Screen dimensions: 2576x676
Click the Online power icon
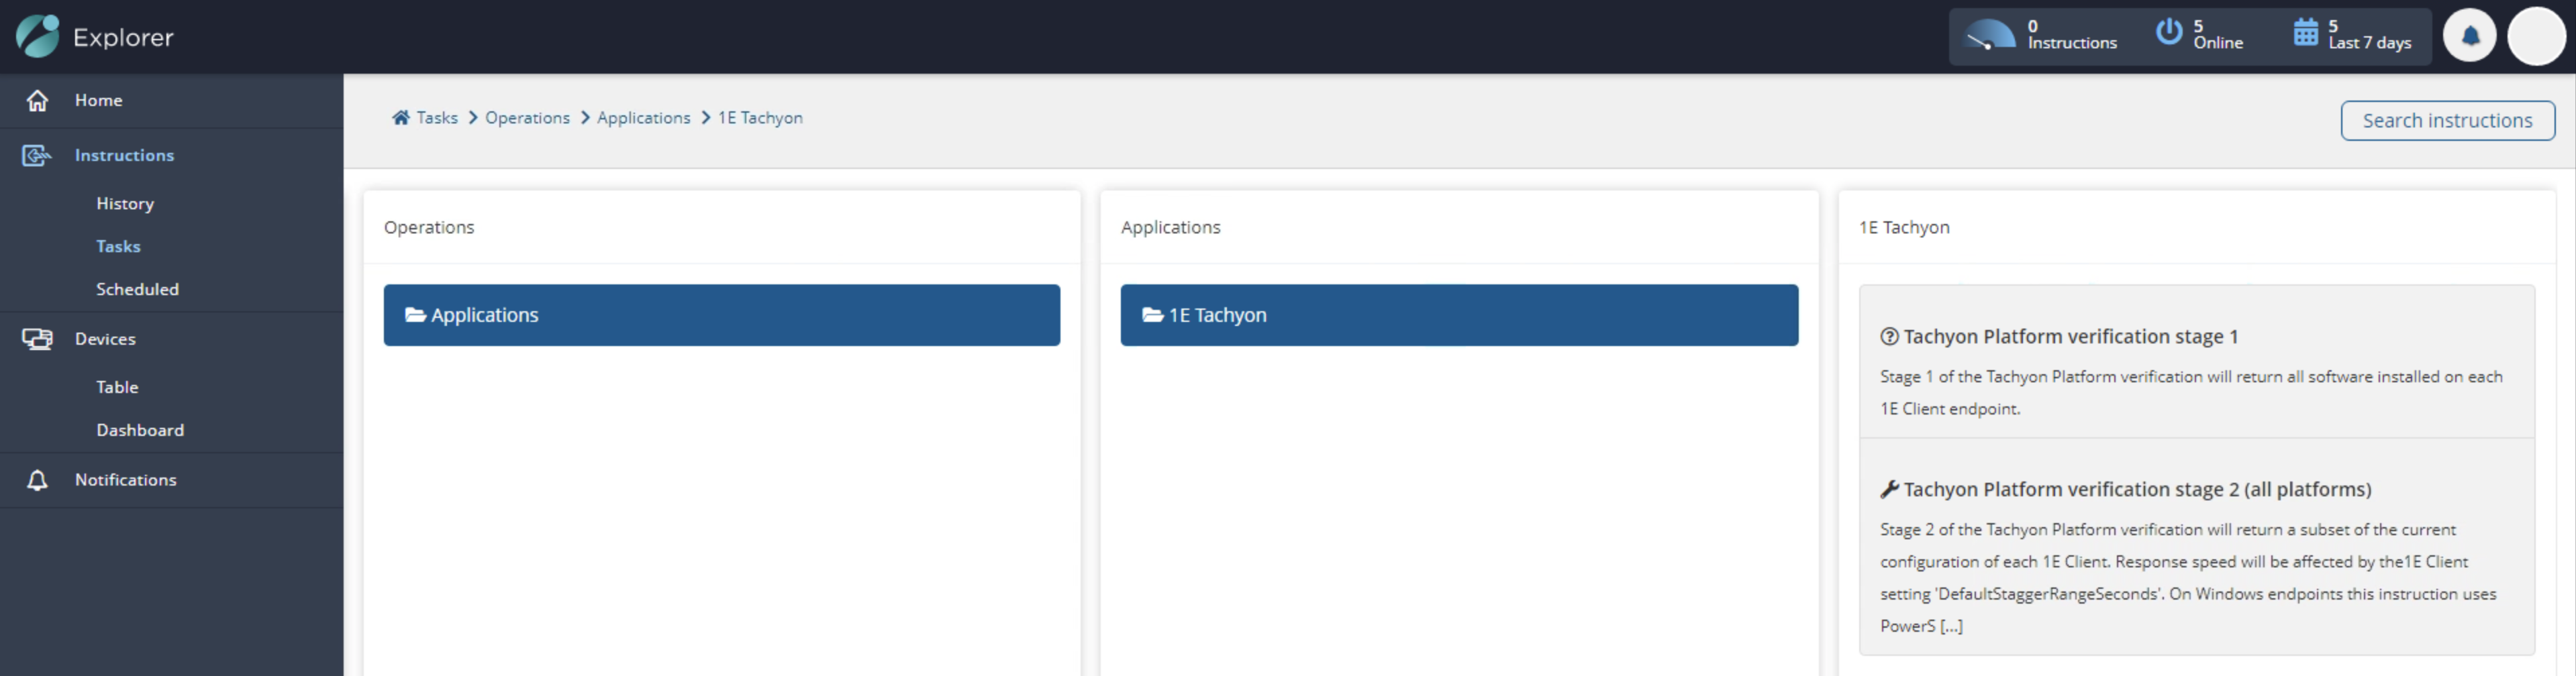2168,32
